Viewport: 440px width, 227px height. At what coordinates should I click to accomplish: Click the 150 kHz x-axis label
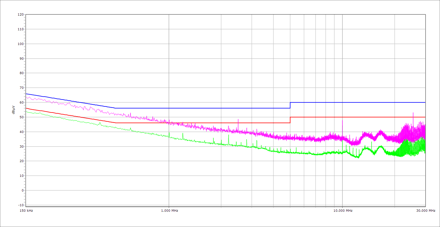tap(26, 211)
